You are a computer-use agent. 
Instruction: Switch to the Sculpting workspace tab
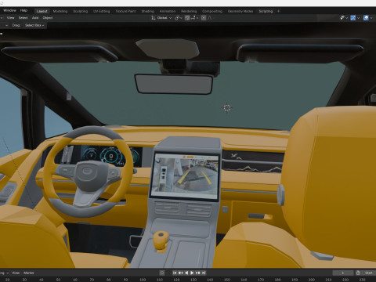81,11
